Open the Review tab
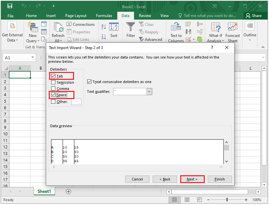This screenshot has height=205, width=269. [145, 15]
